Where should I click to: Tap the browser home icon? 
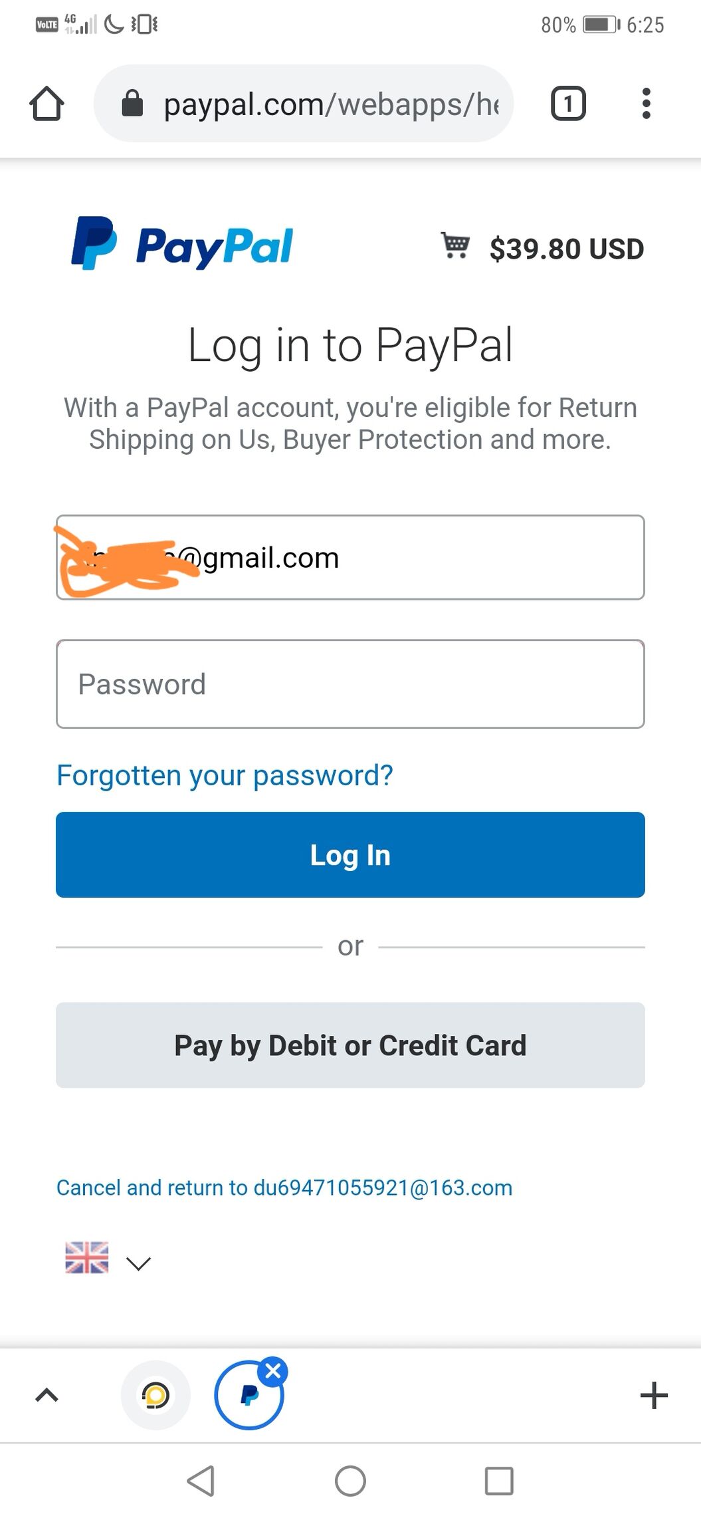(x=47, y=104)
